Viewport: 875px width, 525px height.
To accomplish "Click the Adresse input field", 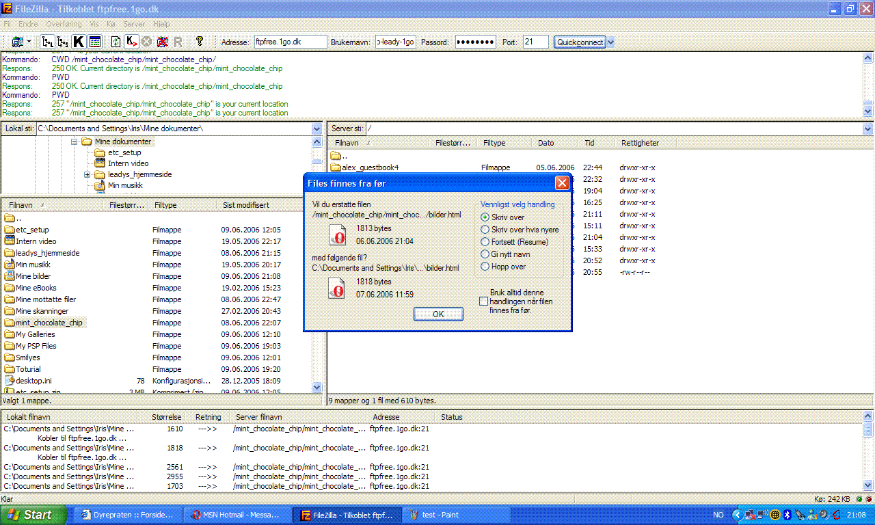I will (291, 42).
